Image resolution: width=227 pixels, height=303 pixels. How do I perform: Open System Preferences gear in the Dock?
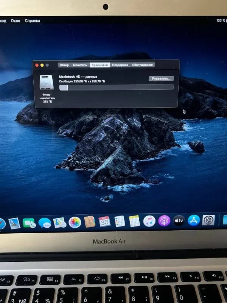click(x=208, y=220)
